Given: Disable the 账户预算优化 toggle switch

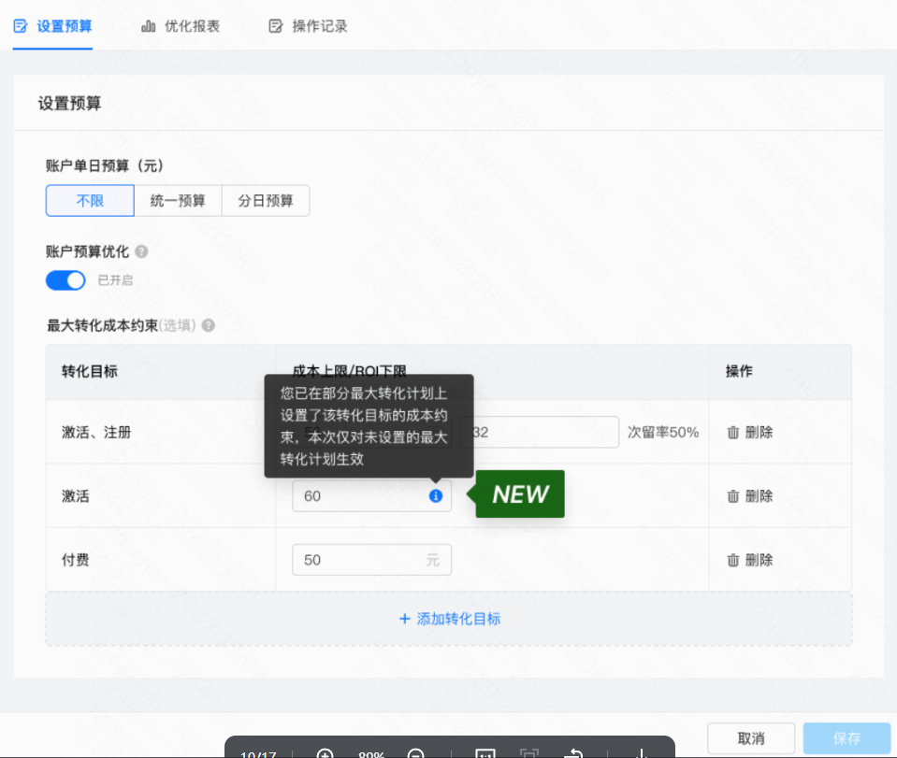Looking at the screenshot, I should pyautogui.click(x=65, y=279).
